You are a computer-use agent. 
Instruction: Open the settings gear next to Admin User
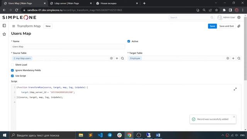point(239,17)
